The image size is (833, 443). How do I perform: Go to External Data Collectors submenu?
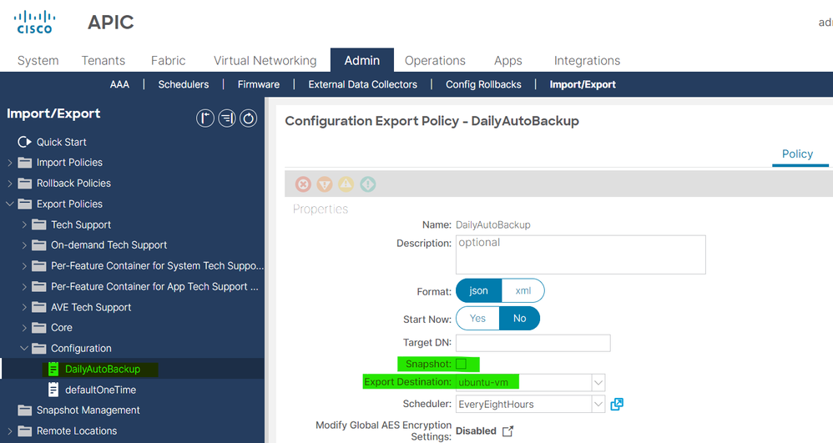[x=363, y=84]
